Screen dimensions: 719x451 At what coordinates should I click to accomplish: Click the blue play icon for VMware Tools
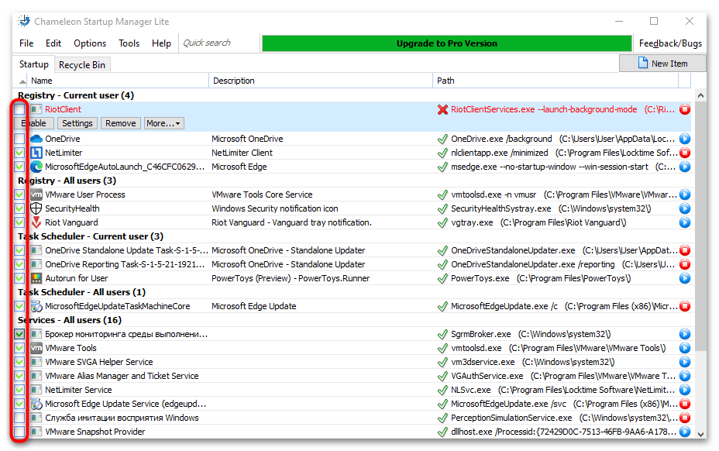684,348
